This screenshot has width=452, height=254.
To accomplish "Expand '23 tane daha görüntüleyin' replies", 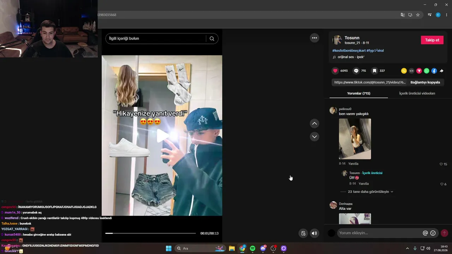I will coord(370,192).
